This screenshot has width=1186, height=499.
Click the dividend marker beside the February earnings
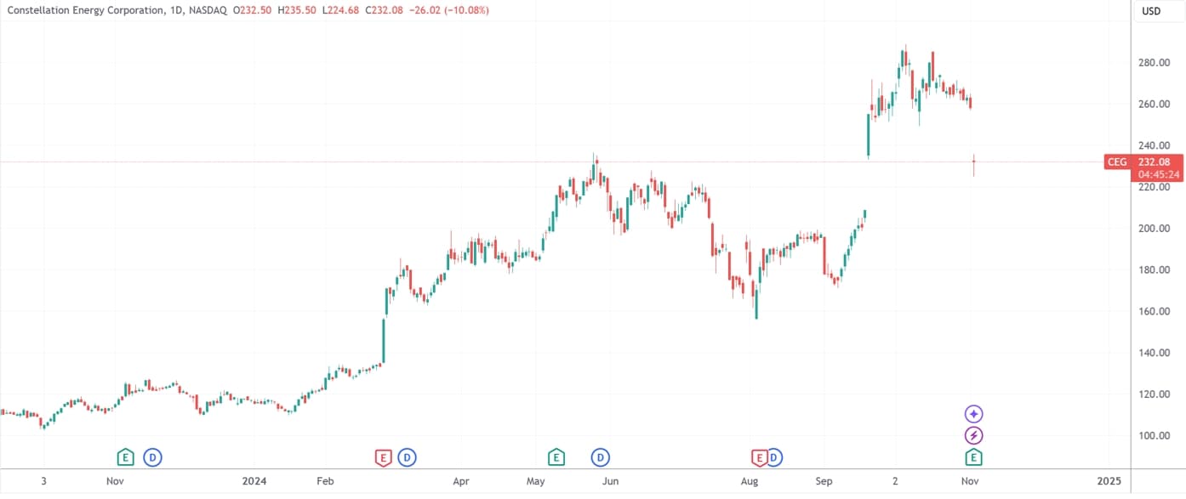click(x=407, y=457)
